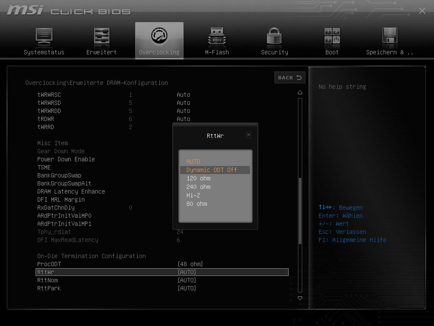This screenshot has width=434, height=326.
Task: Click the Tphy_rdlat row
Action: coord(54,232)
